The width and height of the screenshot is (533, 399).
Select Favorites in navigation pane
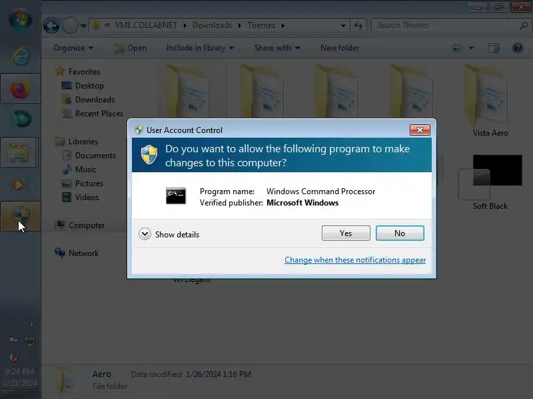[x=84, y=72]
